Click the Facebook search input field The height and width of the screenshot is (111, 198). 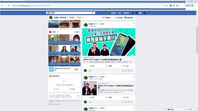(70, 13)
